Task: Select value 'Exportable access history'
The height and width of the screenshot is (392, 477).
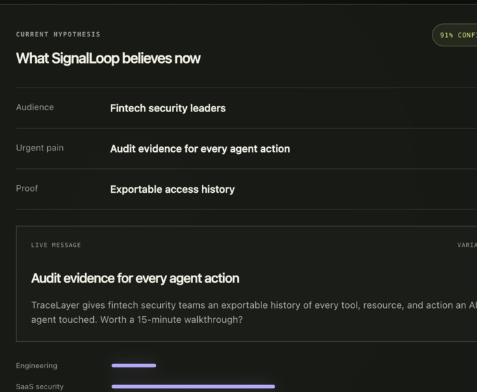Action: click(172, 190)
